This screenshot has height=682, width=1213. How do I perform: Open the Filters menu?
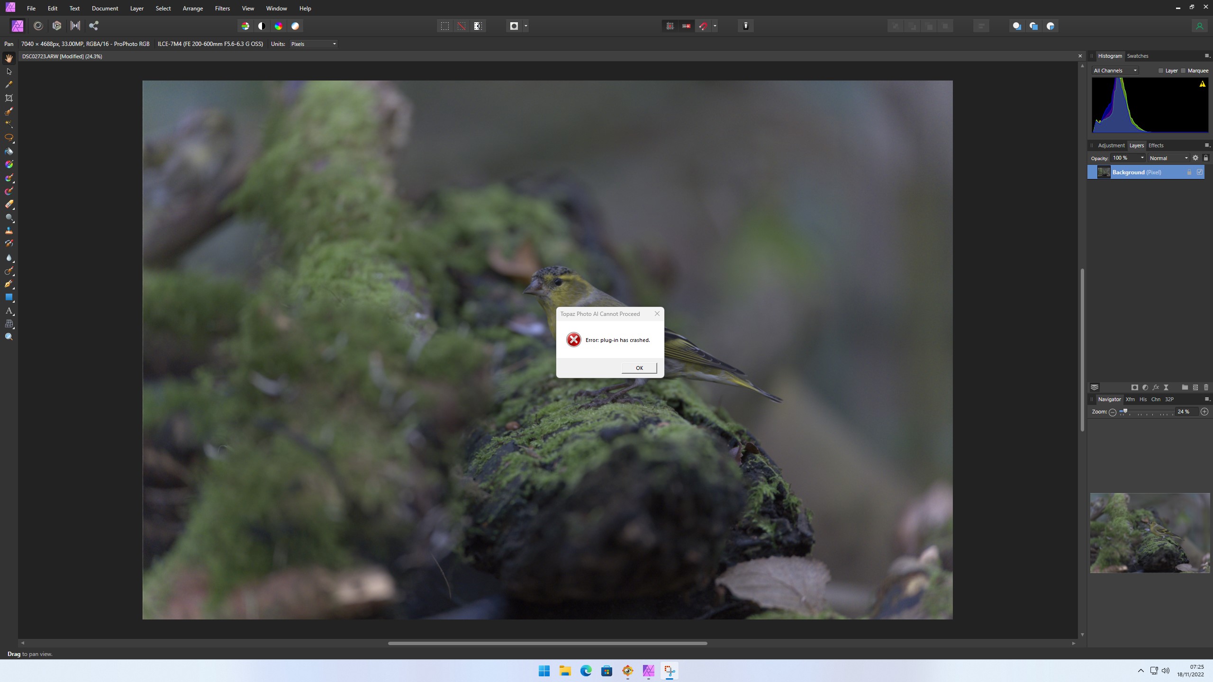pyautogui.click(x=222, y=9)
